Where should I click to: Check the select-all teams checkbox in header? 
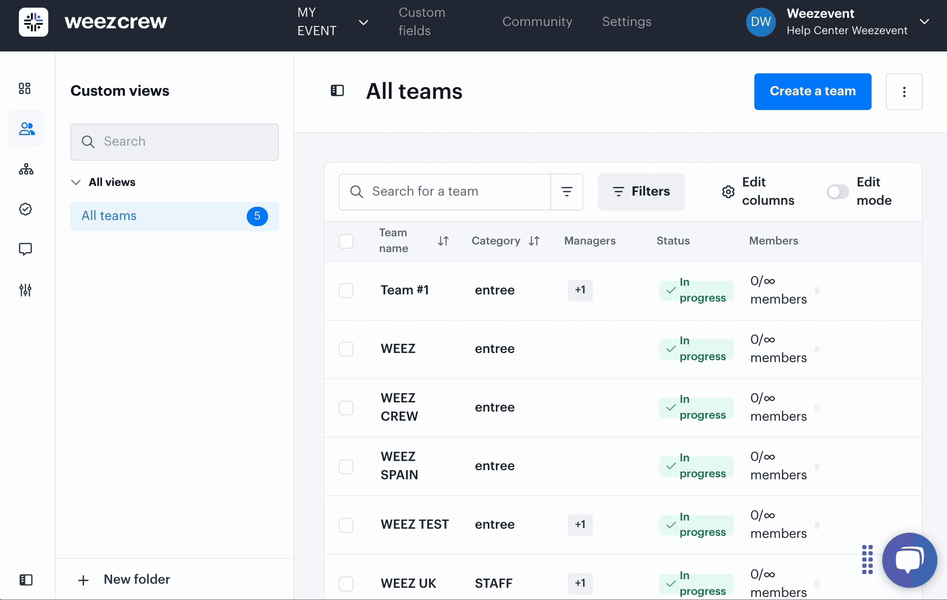(x=346, y=241)
